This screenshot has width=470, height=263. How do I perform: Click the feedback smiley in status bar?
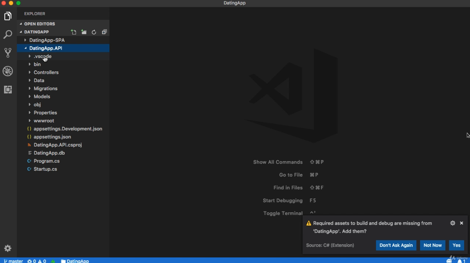point(449,261)
